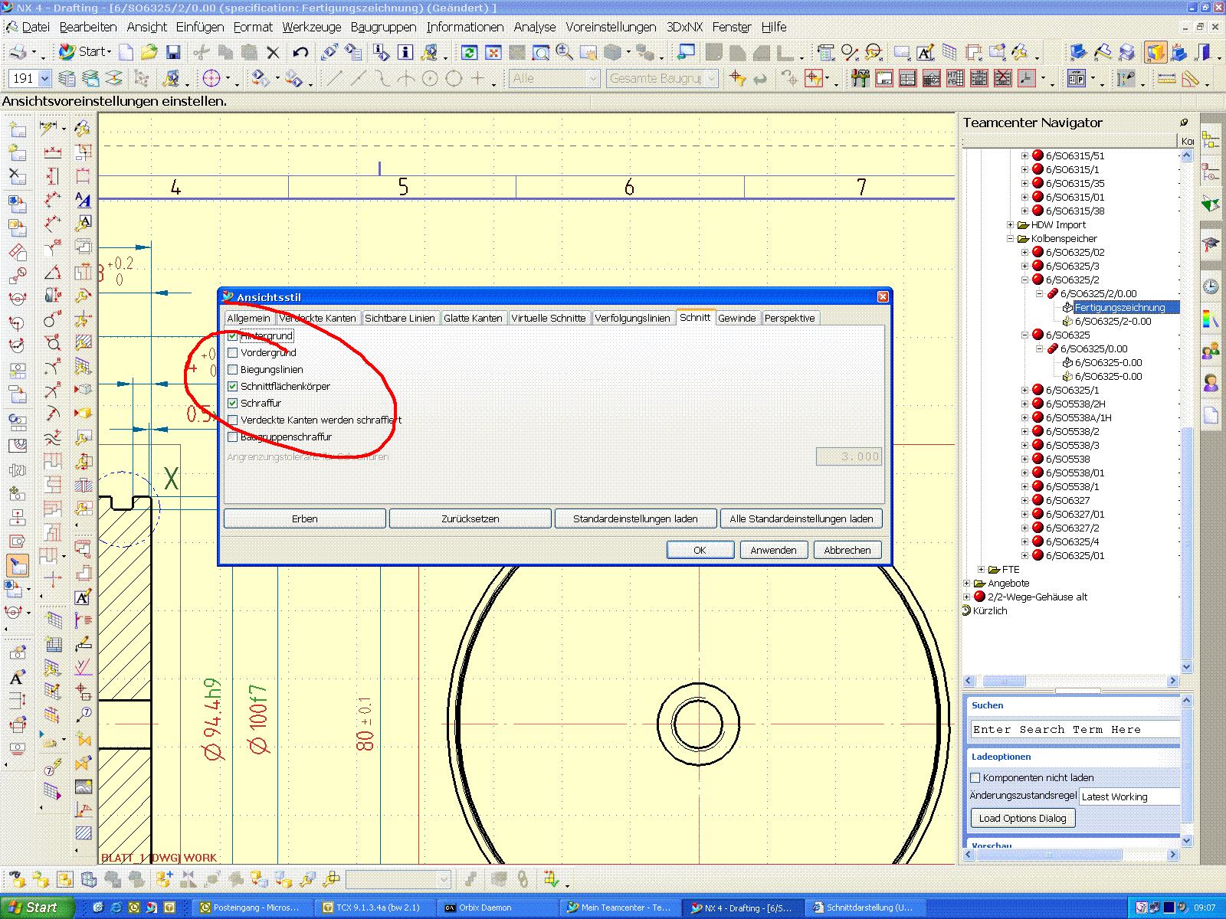The image size is (1226, 919).
Task: Click the clock history icon in right sidebar
Action: [x=1211, y=286]
